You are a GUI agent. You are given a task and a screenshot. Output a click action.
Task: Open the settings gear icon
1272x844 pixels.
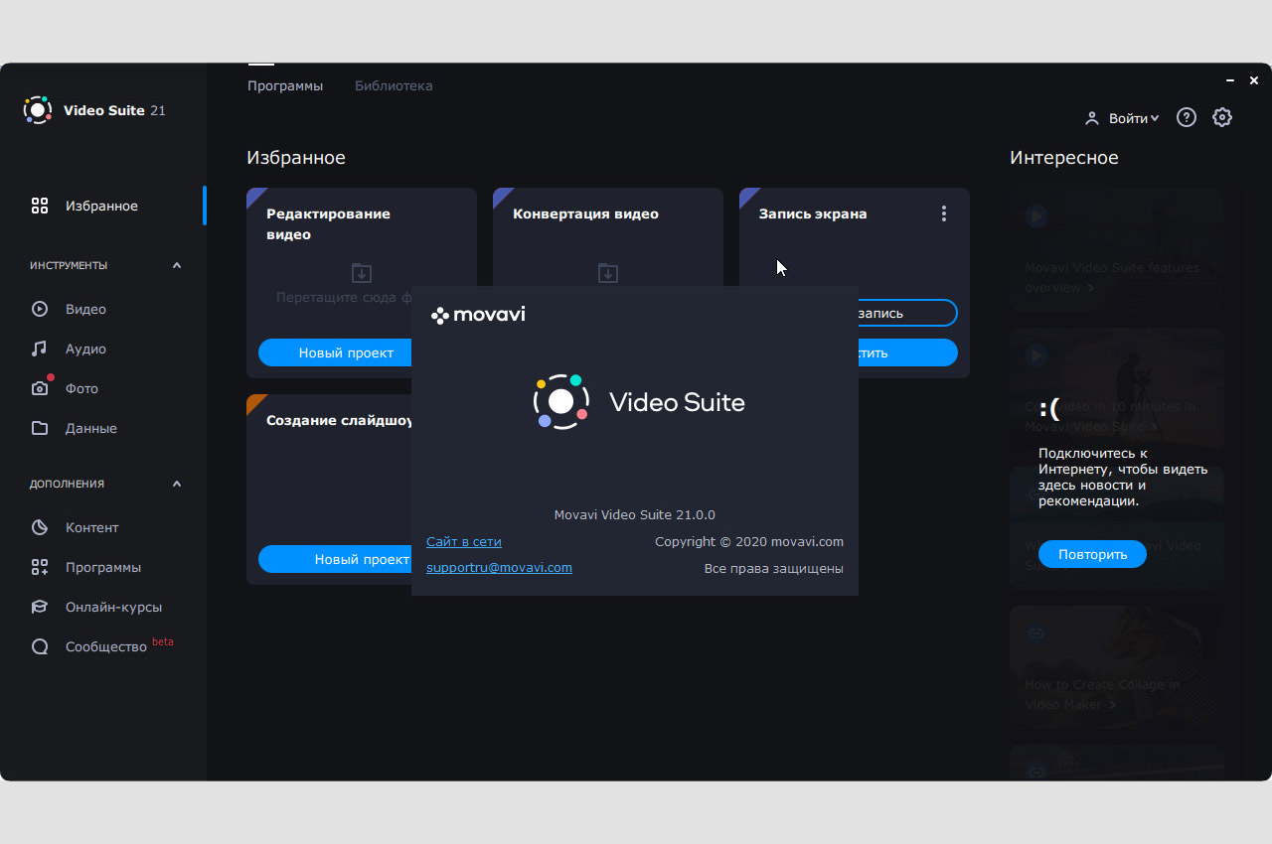(x=1222, y=117)
